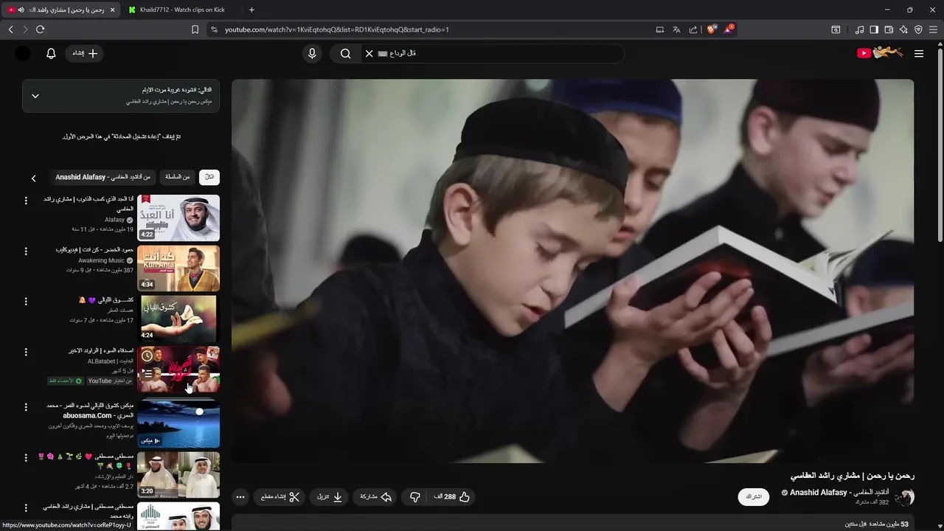Show more filter chips with arrow

pos(33,178)
